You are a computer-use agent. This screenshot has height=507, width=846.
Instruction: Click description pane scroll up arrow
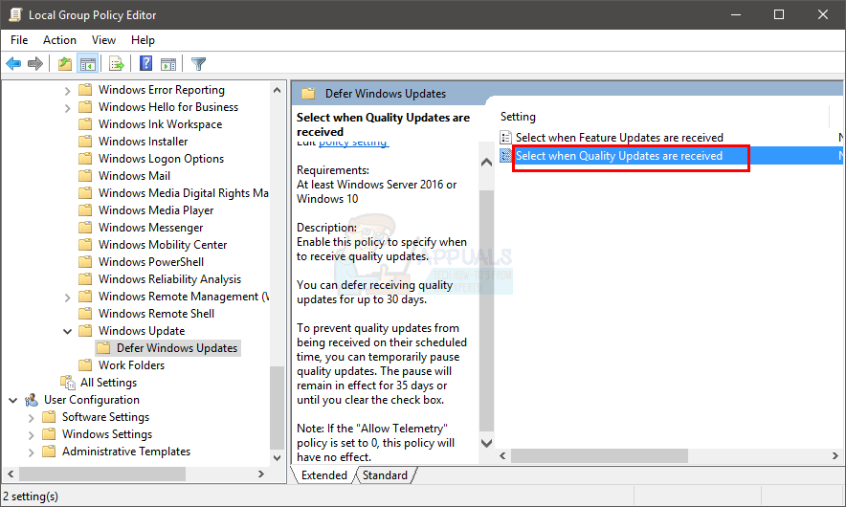coord(486,162)
